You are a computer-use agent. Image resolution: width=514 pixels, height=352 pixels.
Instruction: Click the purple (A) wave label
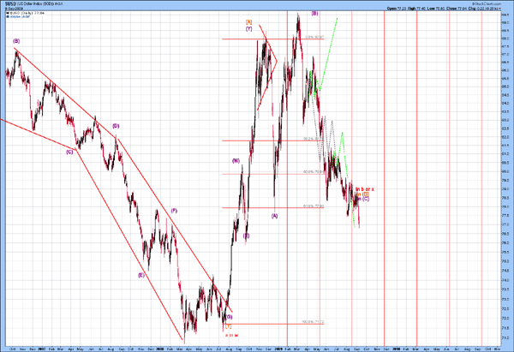coord(274,216)
